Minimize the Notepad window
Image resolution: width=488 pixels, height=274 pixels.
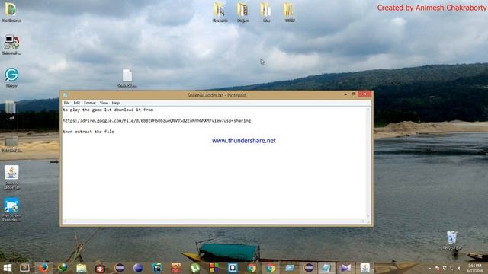[345, 94]
